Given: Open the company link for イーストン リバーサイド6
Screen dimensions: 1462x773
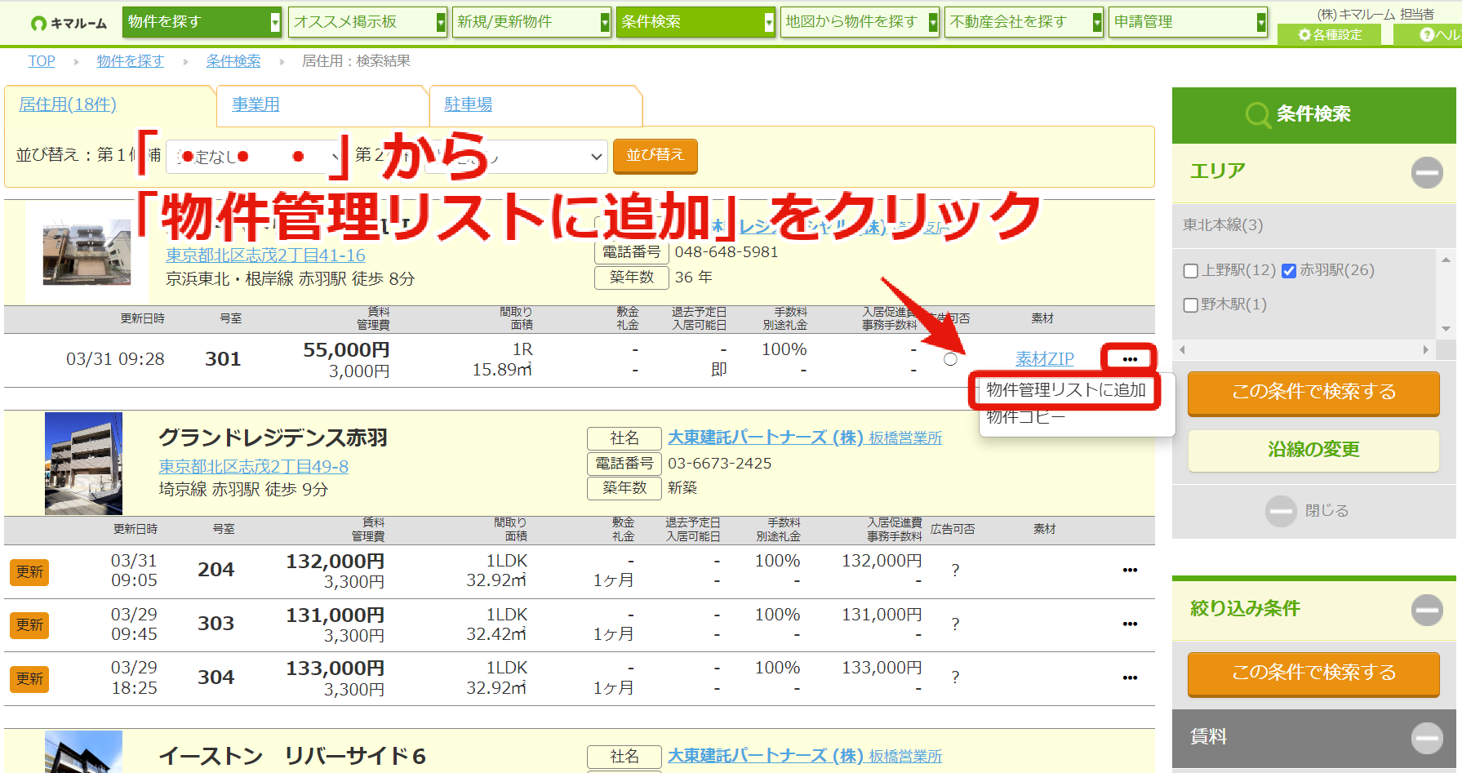Looking at the screenshot, I should (805, 757).
